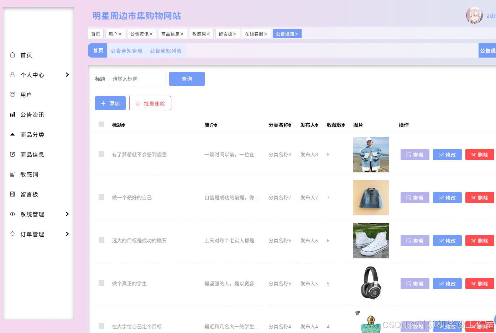View the 有了梦想就不会感到疲惫 row with 查看

(x=415, y=155)
